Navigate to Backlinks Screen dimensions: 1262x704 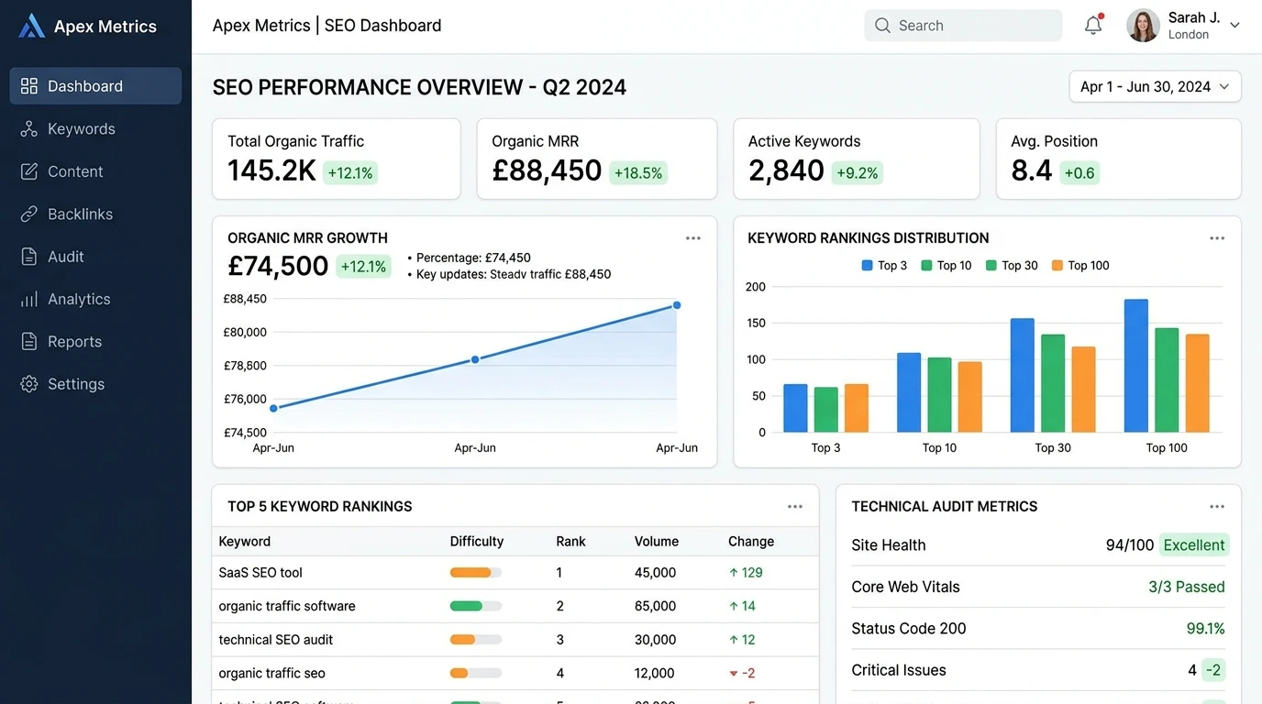[95, 214]
